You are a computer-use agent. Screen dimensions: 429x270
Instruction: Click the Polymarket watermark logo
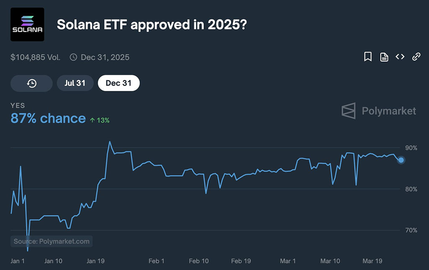point(379,111)
